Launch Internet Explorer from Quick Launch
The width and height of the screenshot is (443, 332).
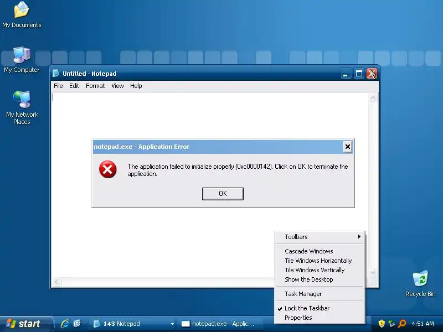pyautogui.click(x=65, y=324)
